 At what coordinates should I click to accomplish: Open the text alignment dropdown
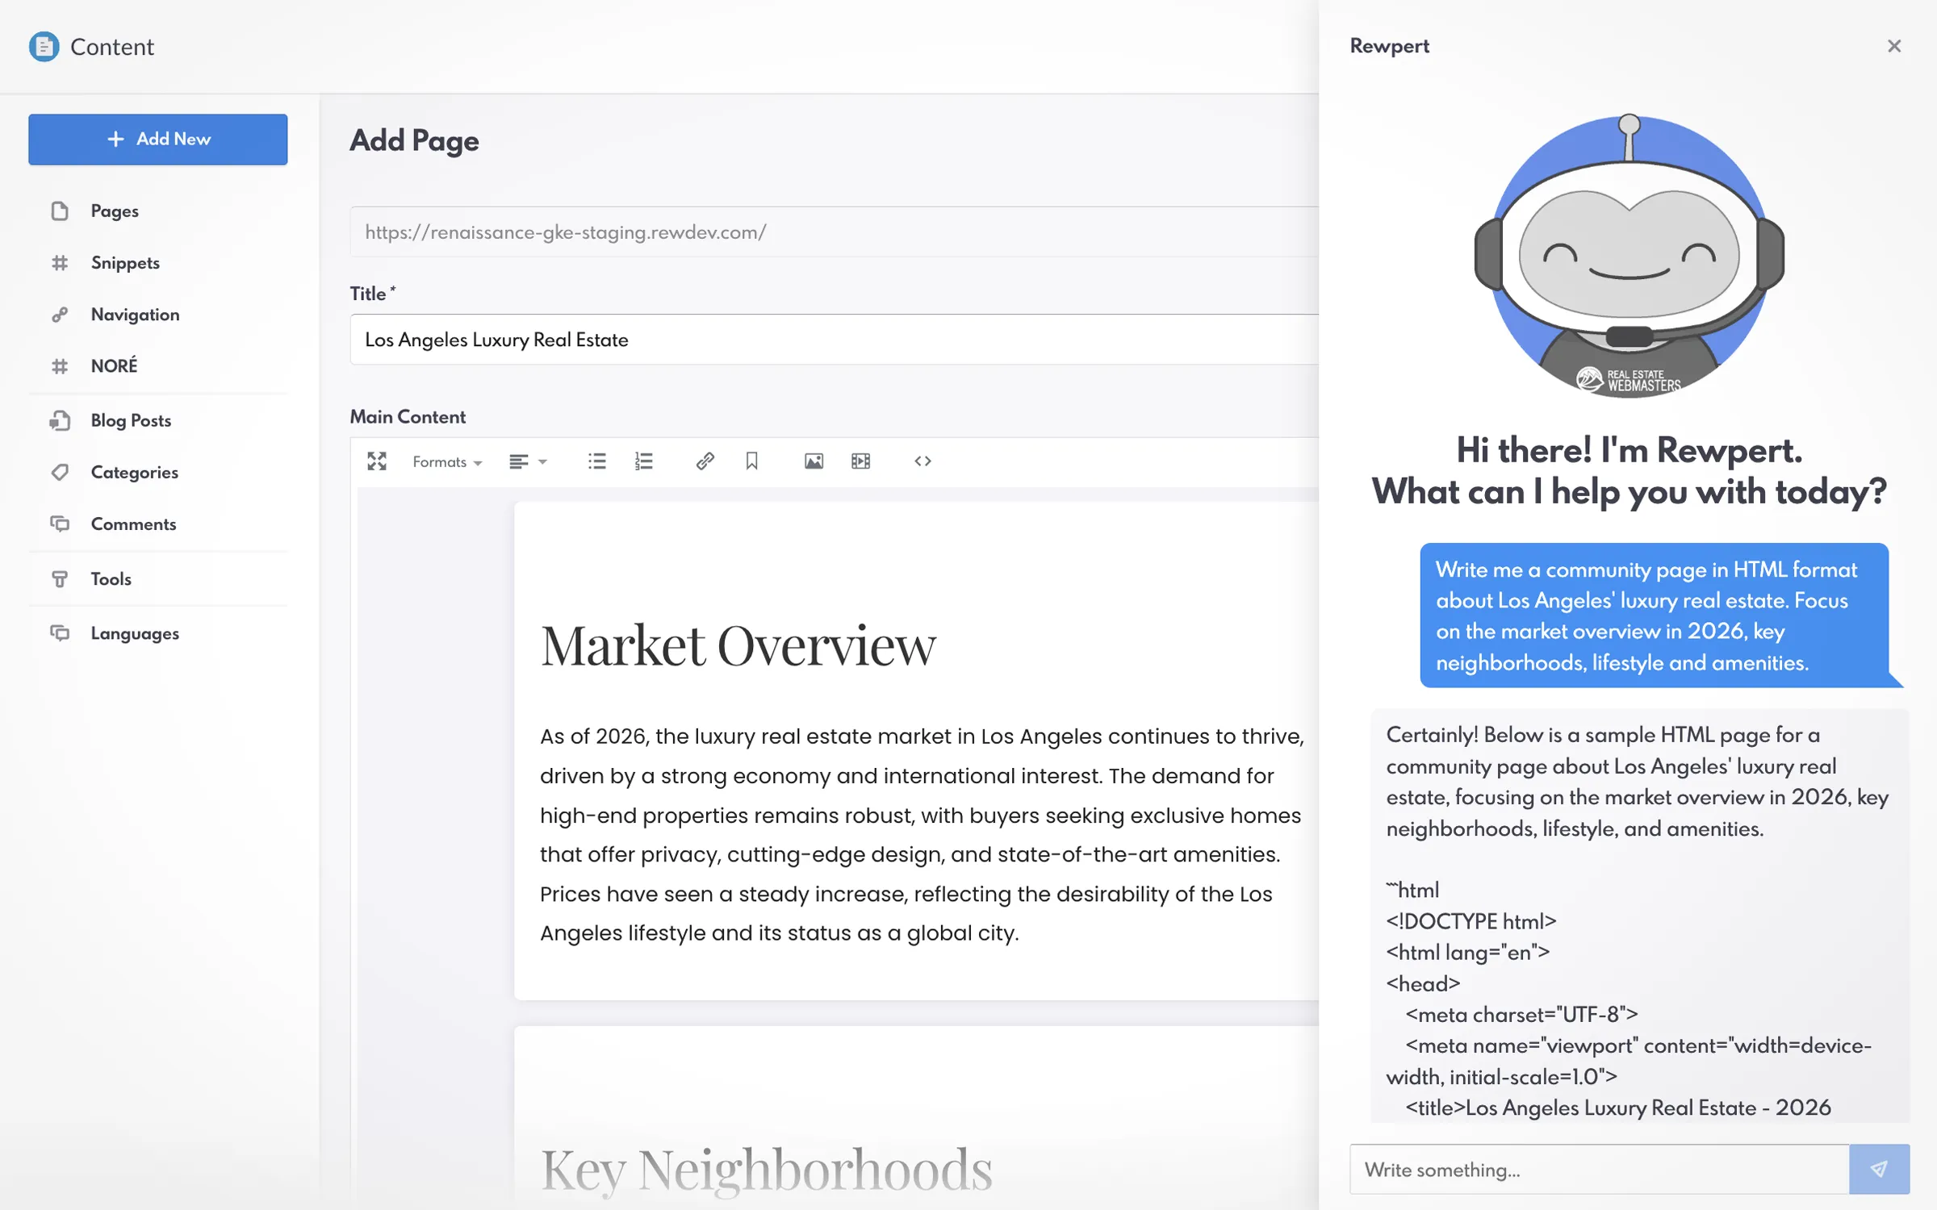coord(528,461)
